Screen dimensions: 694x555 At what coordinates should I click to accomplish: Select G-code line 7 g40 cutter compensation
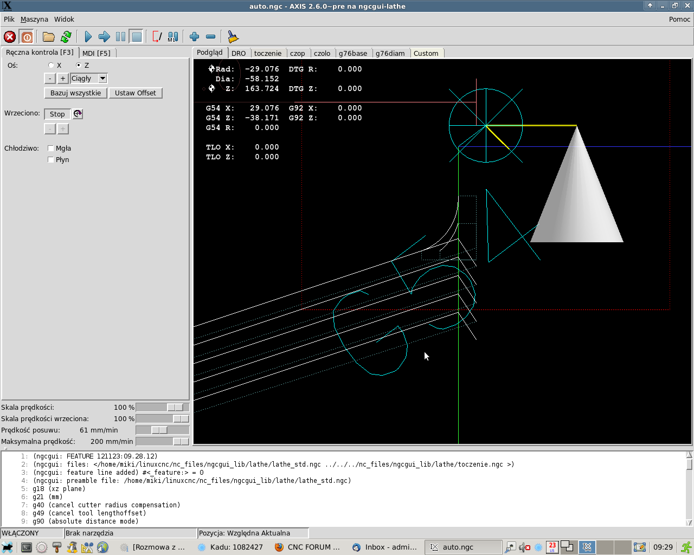click(106, 505)
